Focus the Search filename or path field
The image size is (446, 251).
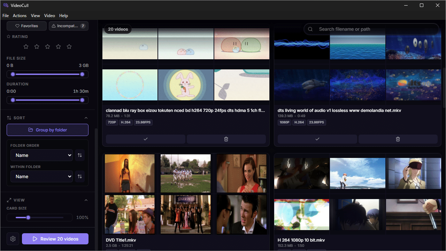pos(371,29)
